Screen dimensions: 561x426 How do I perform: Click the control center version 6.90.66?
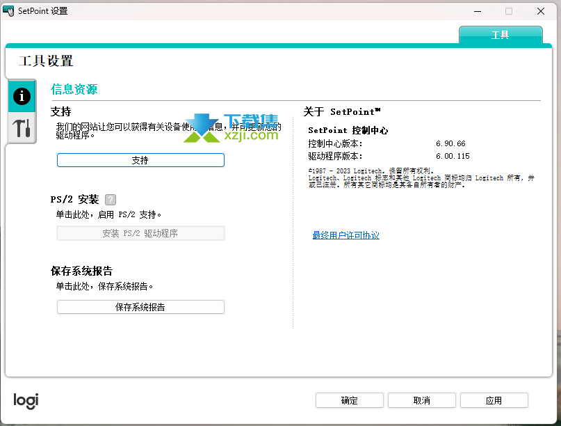pyautogui.click(x=450, y=143)
